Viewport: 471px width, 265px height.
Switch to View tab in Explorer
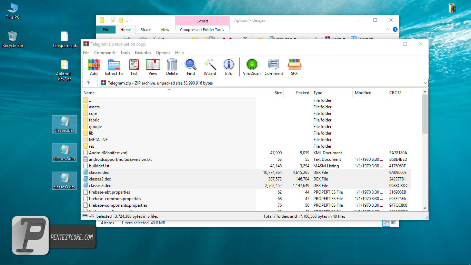click(x=165, y=30)
